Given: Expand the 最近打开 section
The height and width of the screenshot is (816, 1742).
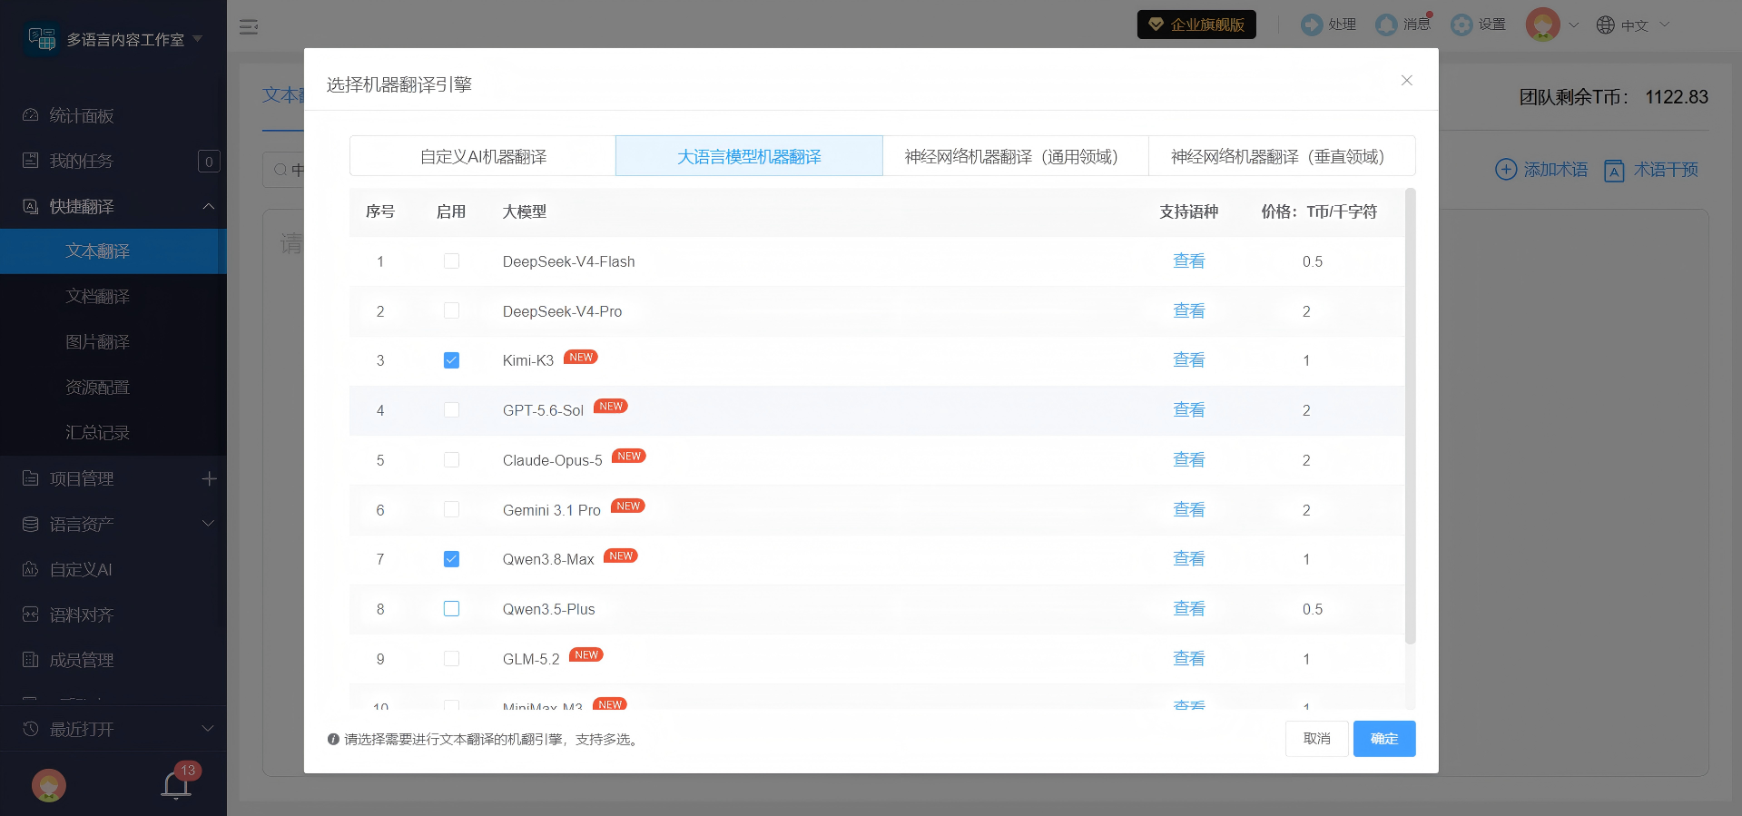Looking at the screenshot, I should (208, 729).
